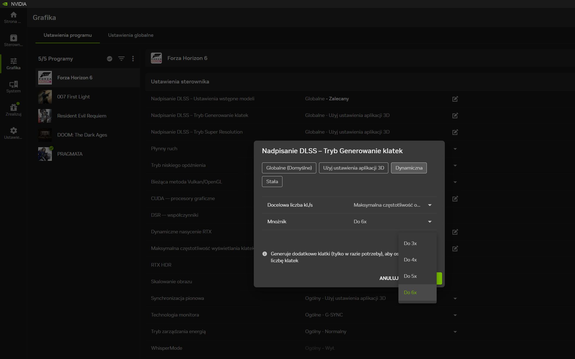Select 007 First Light in program list
The width and height of the screenshot is (575, 359).
(x=88, y=97)
